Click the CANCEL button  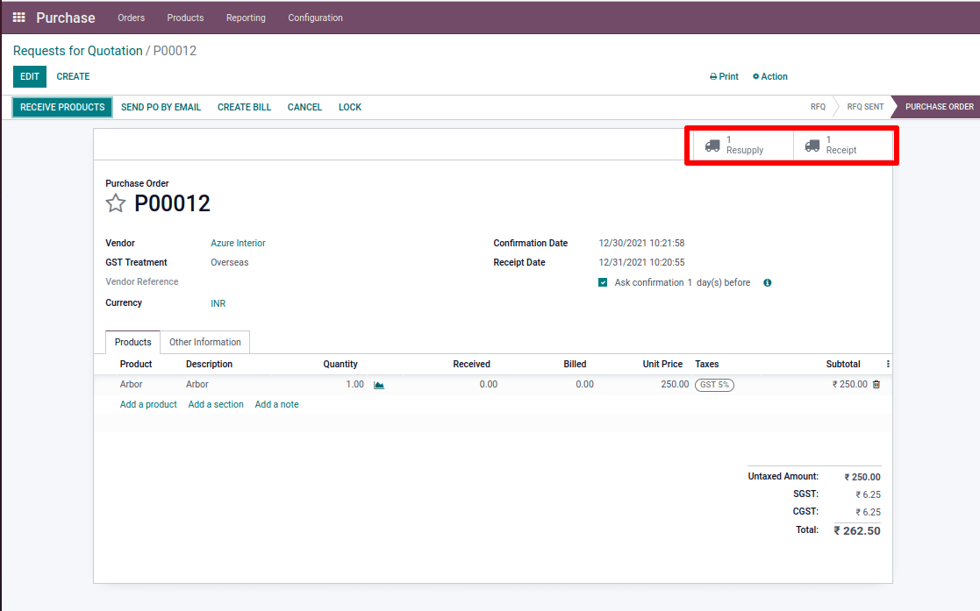[x=304, y=107]
